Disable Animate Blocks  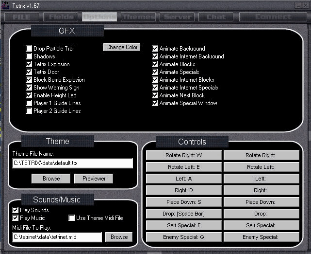point(155,64)
